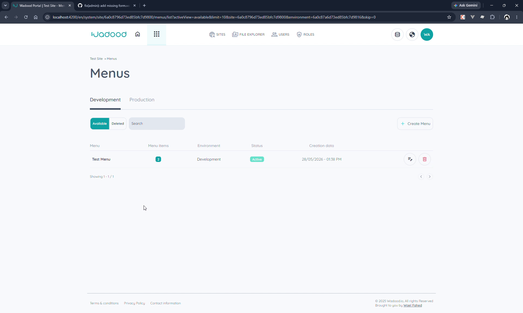
Task: Click the Test Menu name cell
Action: (x=101, y=159)
